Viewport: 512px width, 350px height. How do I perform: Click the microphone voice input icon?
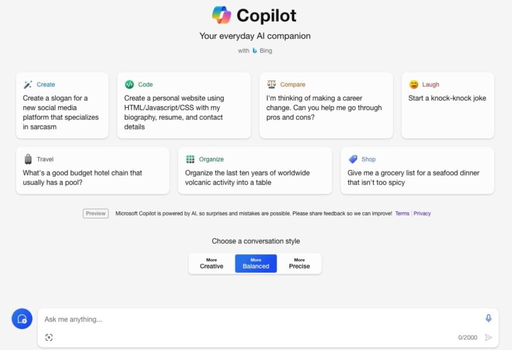tap(488, 318)
